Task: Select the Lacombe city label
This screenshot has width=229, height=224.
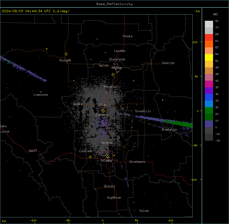Action: 120,51
